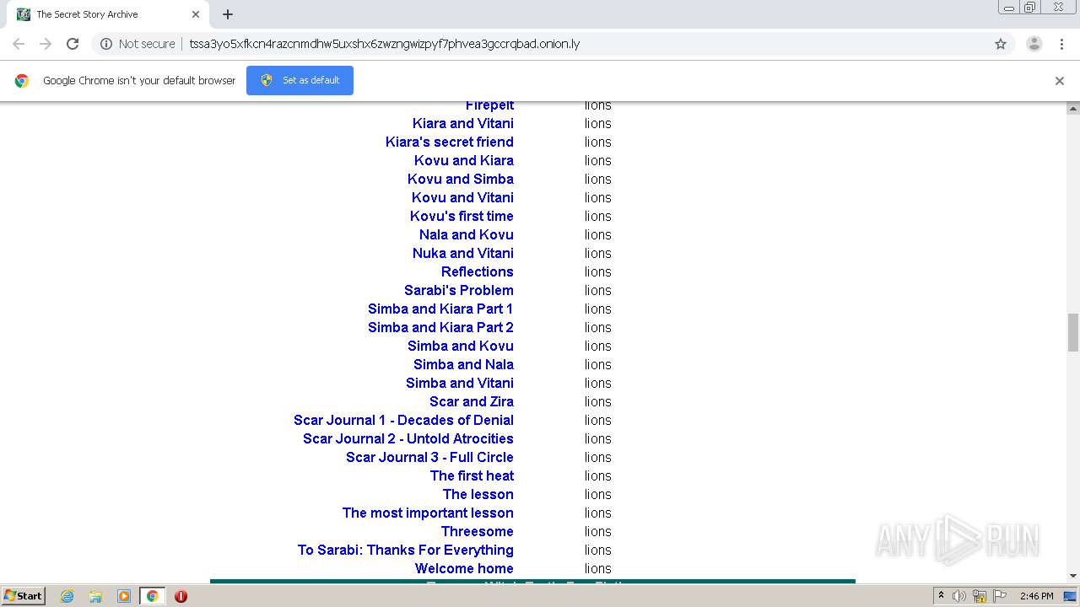Screen dimensions: 1080x607
Task: Open the Kovu and Simba link
Action: pos(460,179)
